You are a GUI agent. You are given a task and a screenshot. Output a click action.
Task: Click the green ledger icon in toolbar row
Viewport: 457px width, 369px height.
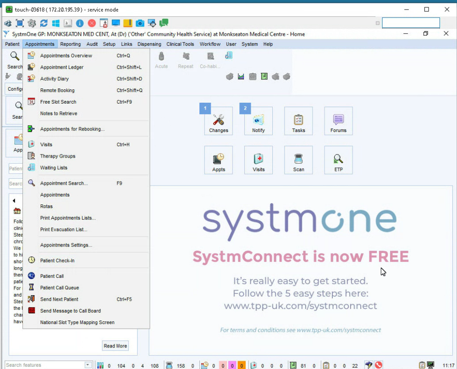click(x=264, y=77)
